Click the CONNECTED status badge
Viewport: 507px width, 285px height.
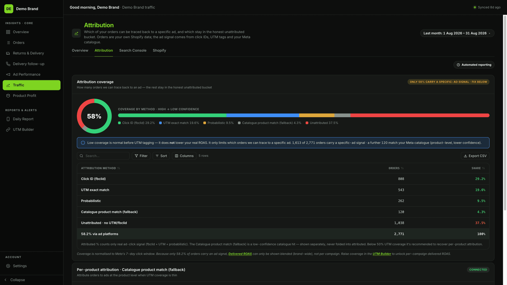pyautogui.click(x=478, y=270)
